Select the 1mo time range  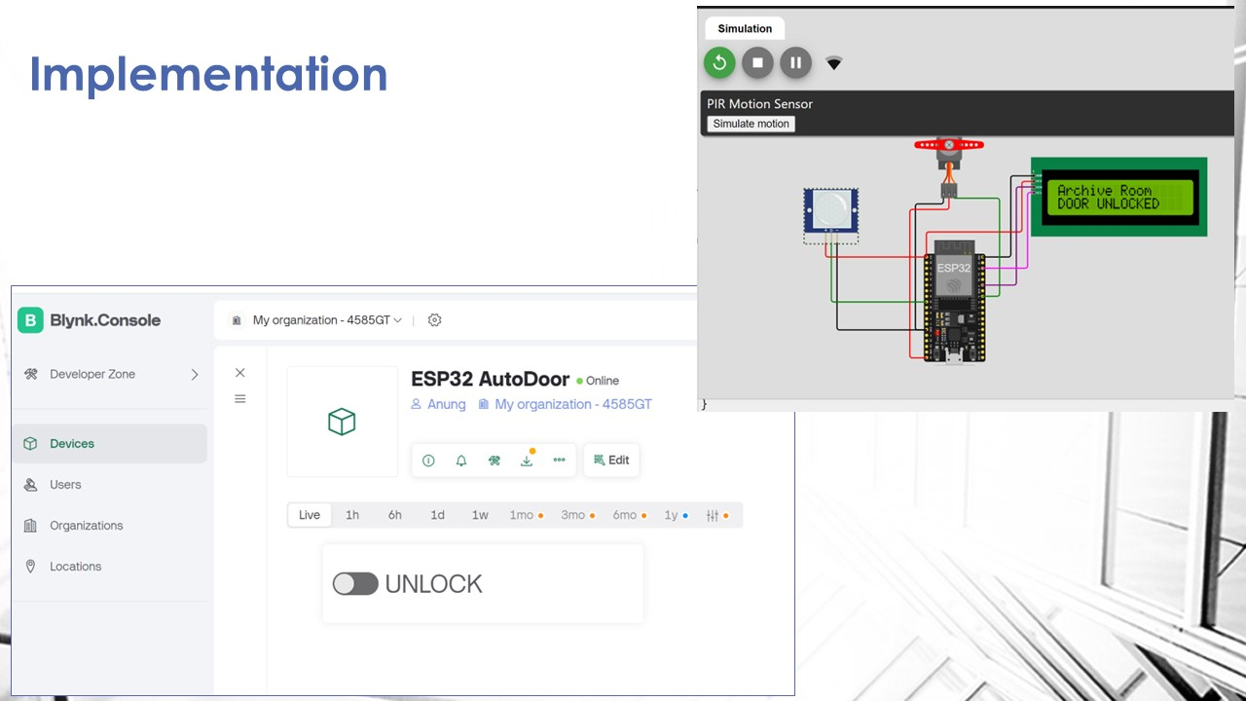tap(525, 515)
